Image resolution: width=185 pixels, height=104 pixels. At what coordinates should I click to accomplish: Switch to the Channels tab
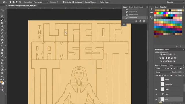164,65
